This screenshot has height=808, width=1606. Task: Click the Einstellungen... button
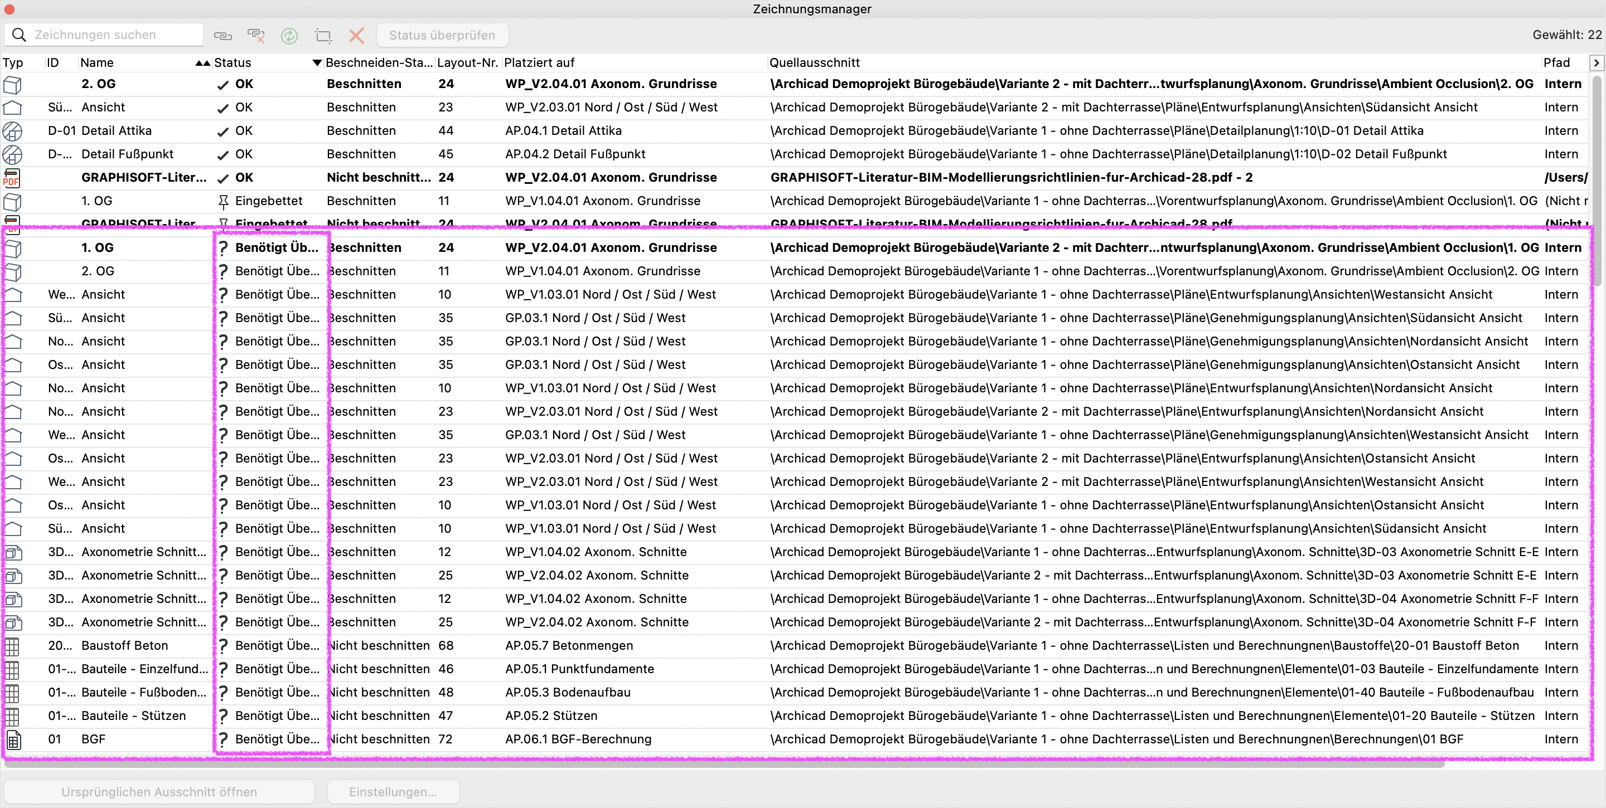pos(393,792)
